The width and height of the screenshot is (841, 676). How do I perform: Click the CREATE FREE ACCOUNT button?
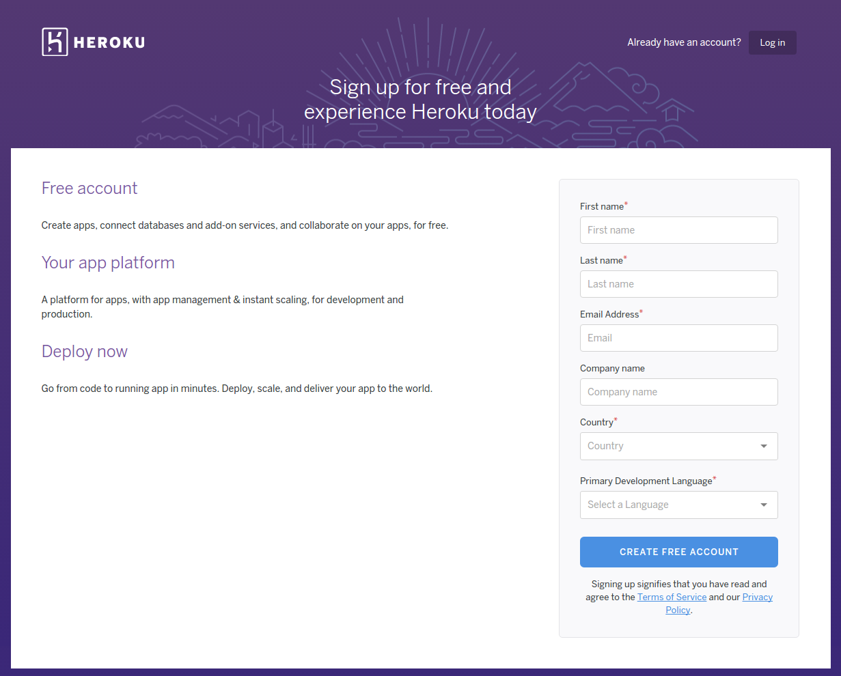678,552
